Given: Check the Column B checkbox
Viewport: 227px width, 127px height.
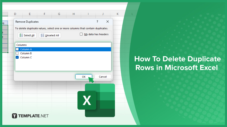Looking at the screenshot, I should 17,53.
